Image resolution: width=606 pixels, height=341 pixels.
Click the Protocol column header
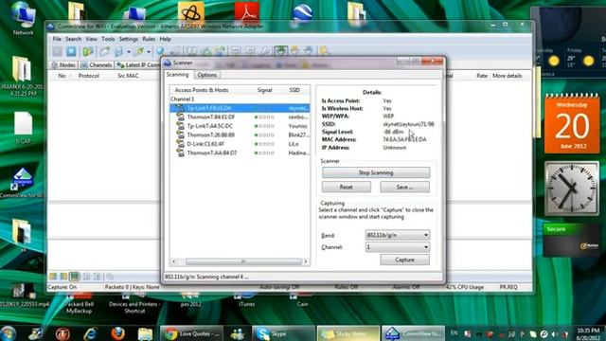point(88,76)
